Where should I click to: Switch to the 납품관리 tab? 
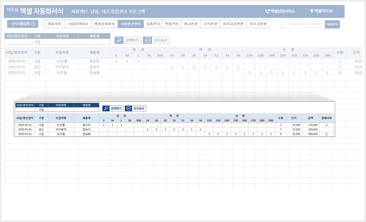tap(153, 24)
